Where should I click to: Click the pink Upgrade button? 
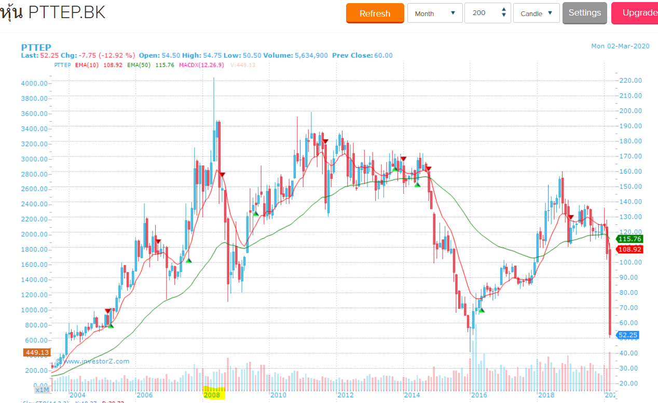(x=635, y=13)
